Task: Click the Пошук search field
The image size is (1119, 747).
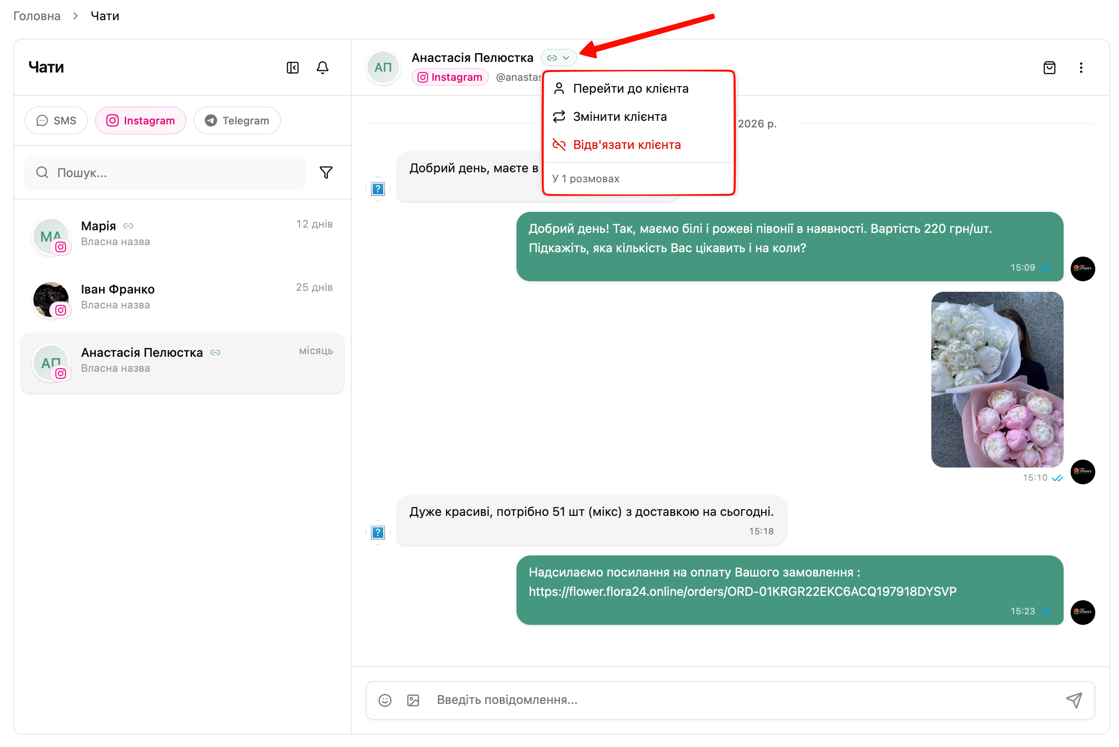Action: (x=165, y=172)
